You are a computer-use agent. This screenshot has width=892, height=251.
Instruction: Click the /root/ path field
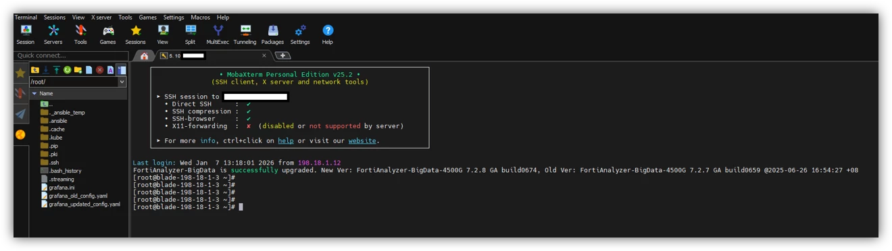pyautogui.click(x=74, y=82)
